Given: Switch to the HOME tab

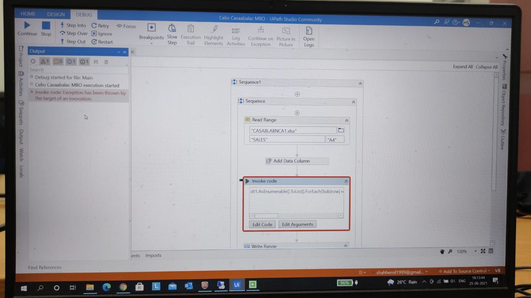Looking at the screenshot, I should click(28, 14).
